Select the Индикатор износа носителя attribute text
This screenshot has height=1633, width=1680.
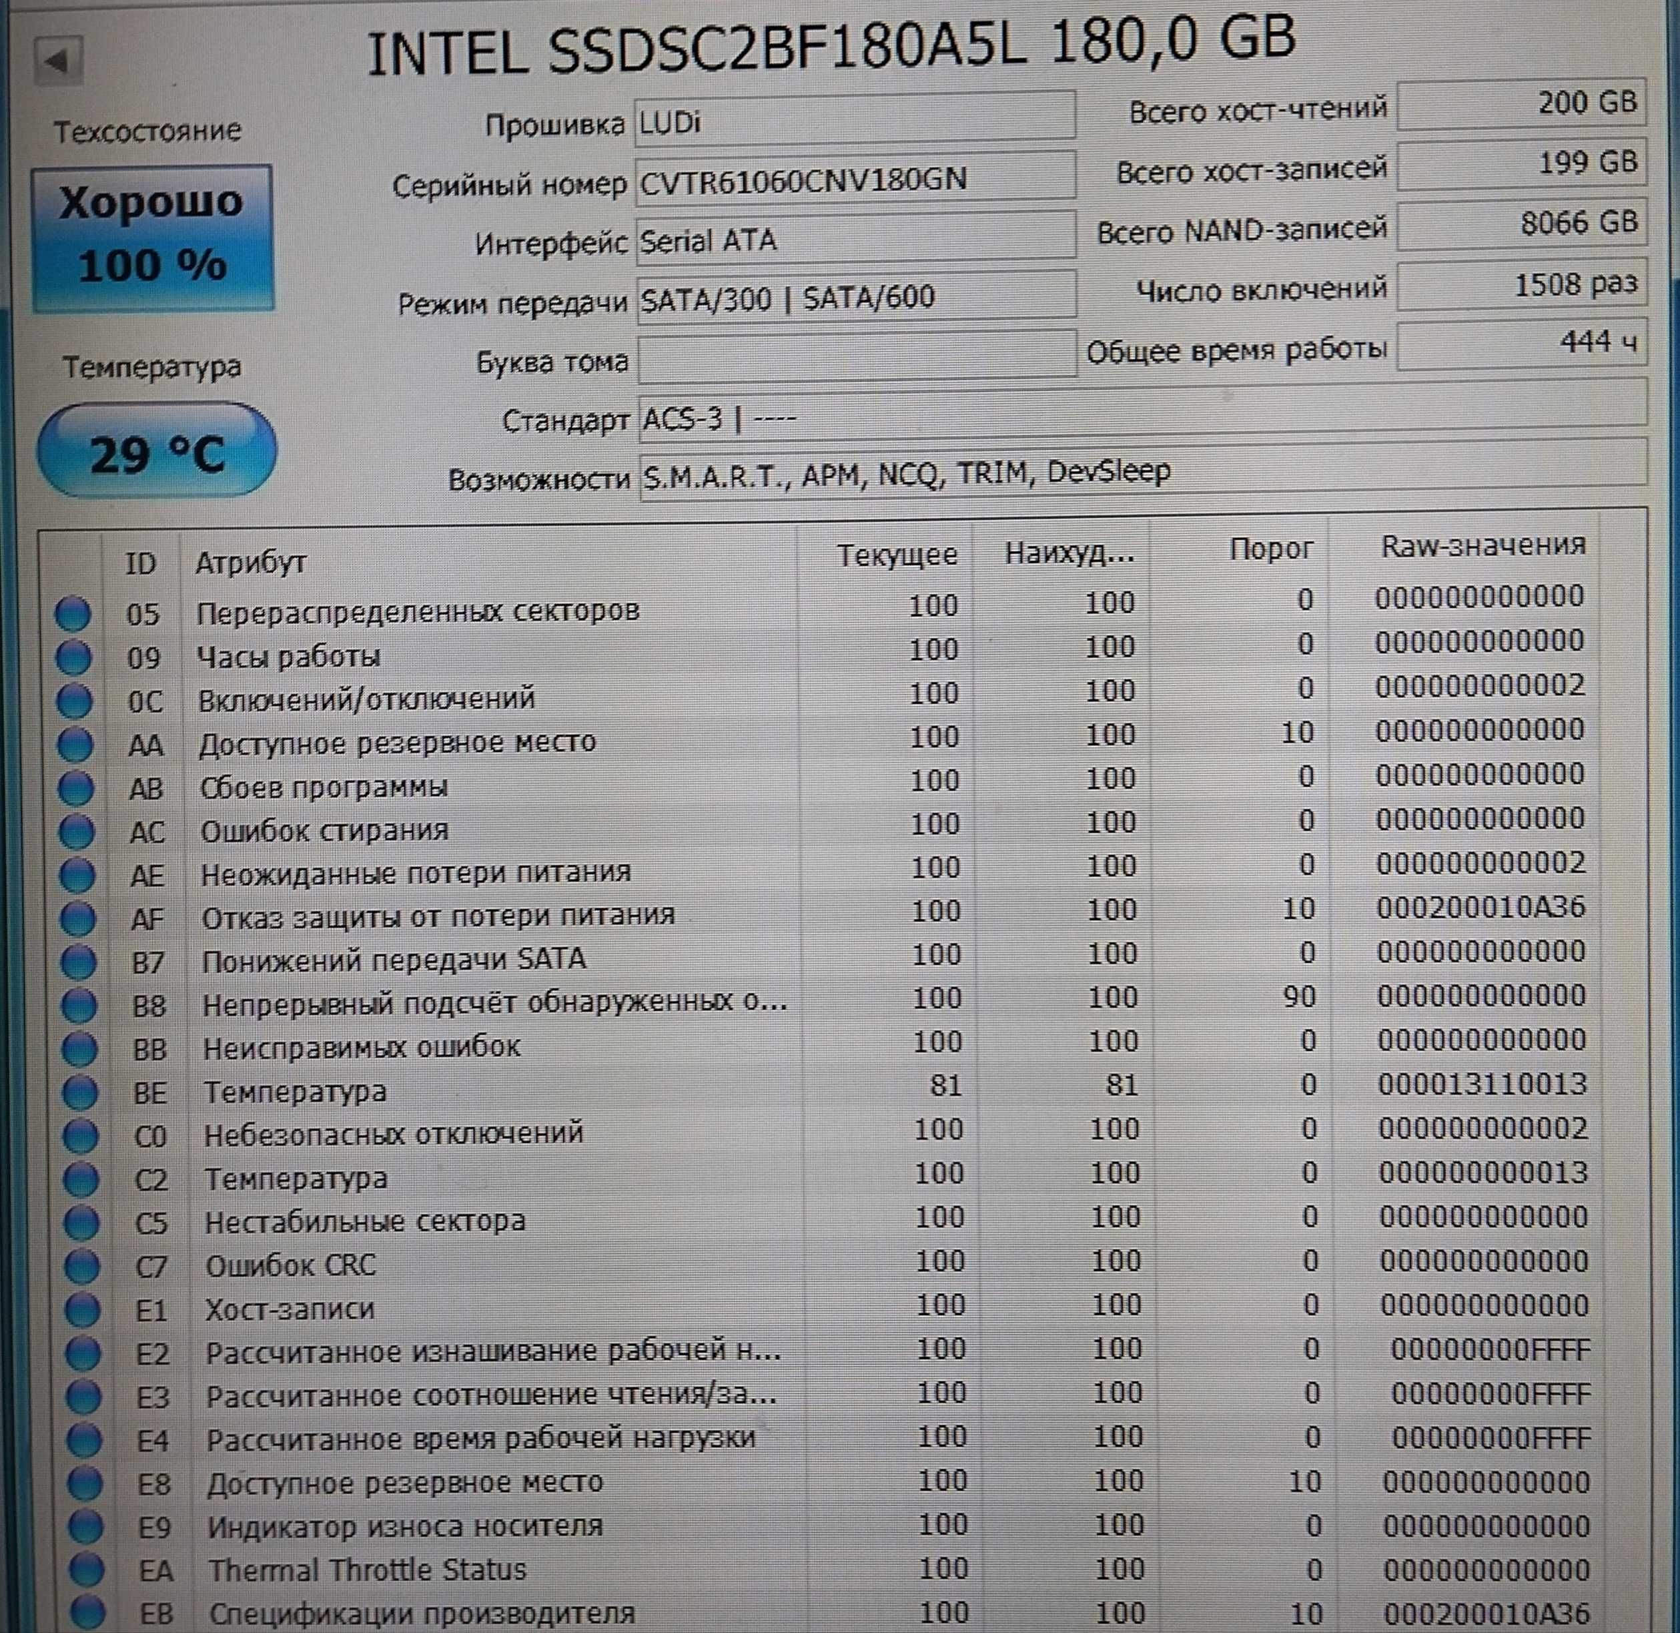click(x=406, y=1528)
